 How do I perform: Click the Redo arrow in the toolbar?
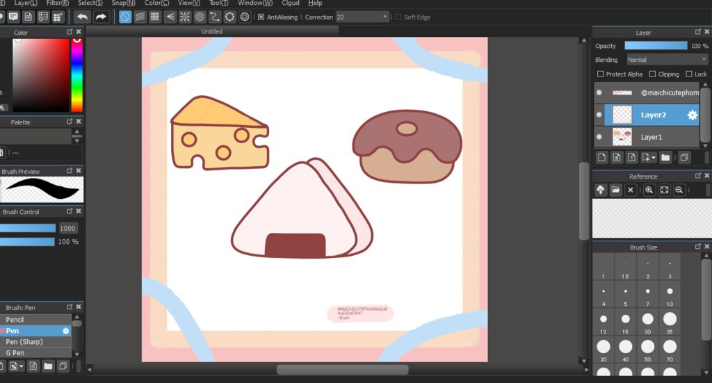pos(101,17)
